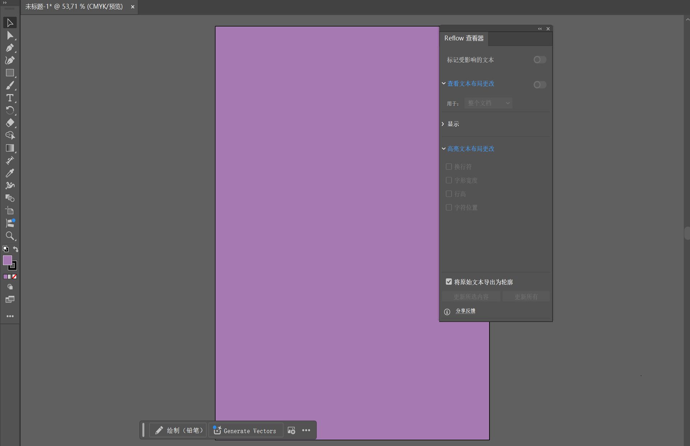Turn on the 查看文本布局更改 switch
The height and width of the screenshot is (446, 690).
tap(539, 85)
